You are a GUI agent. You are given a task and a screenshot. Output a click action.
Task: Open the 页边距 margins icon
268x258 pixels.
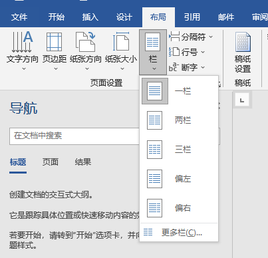point(55,42)
